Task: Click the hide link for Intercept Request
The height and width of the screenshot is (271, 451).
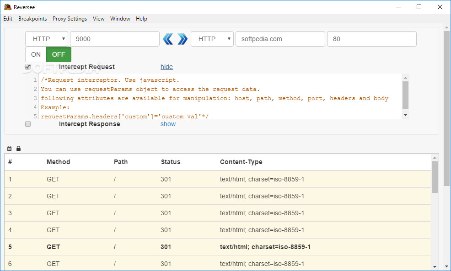Action: pos(166,67)
